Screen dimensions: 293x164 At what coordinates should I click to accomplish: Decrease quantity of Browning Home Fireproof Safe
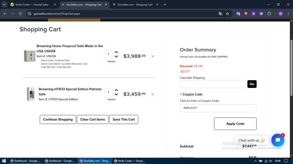(x=116, y=56)
